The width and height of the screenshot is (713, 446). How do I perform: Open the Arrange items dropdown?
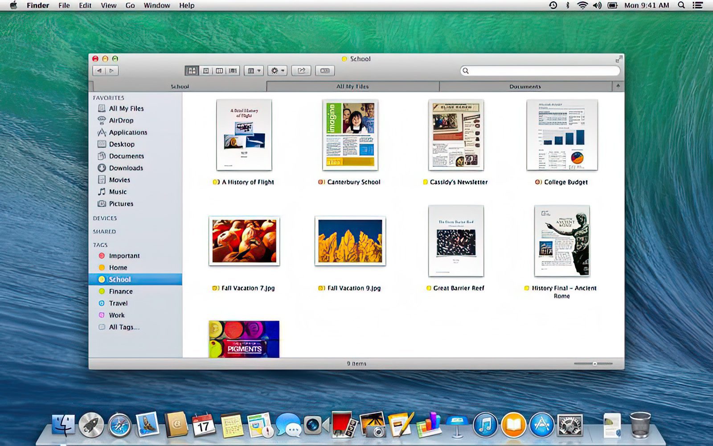(253, 70)
